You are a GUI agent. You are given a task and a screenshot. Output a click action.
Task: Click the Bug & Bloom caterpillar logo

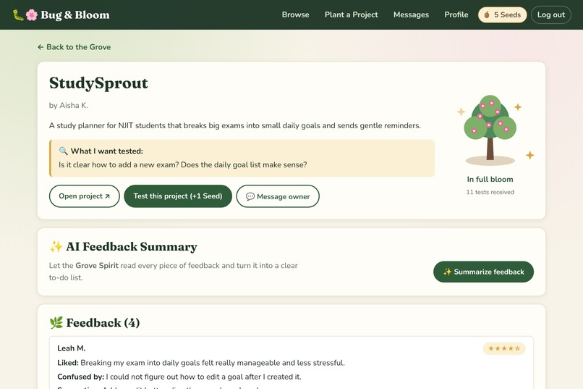tap(18, 15)
